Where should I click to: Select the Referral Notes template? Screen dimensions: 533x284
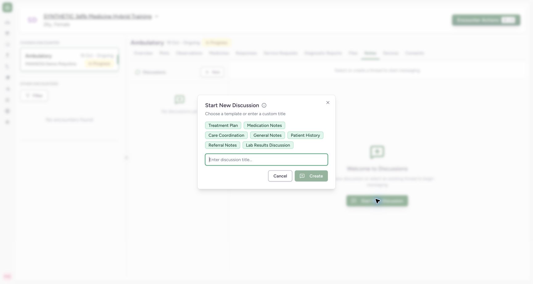coord(222,145)
